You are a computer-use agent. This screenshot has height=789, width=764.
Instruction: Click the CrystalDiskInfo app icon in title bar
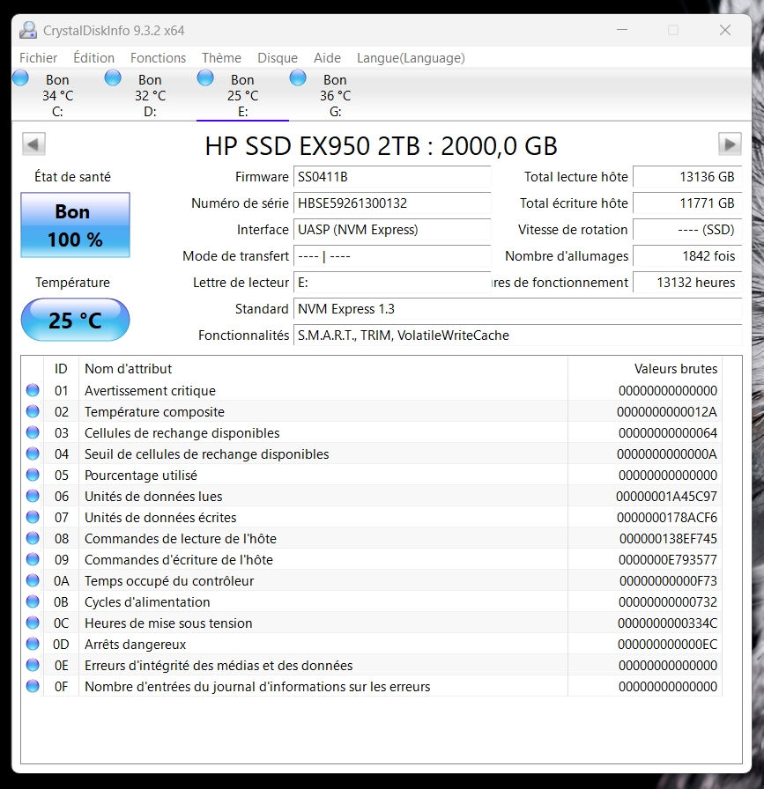click(x=28, y=30)
